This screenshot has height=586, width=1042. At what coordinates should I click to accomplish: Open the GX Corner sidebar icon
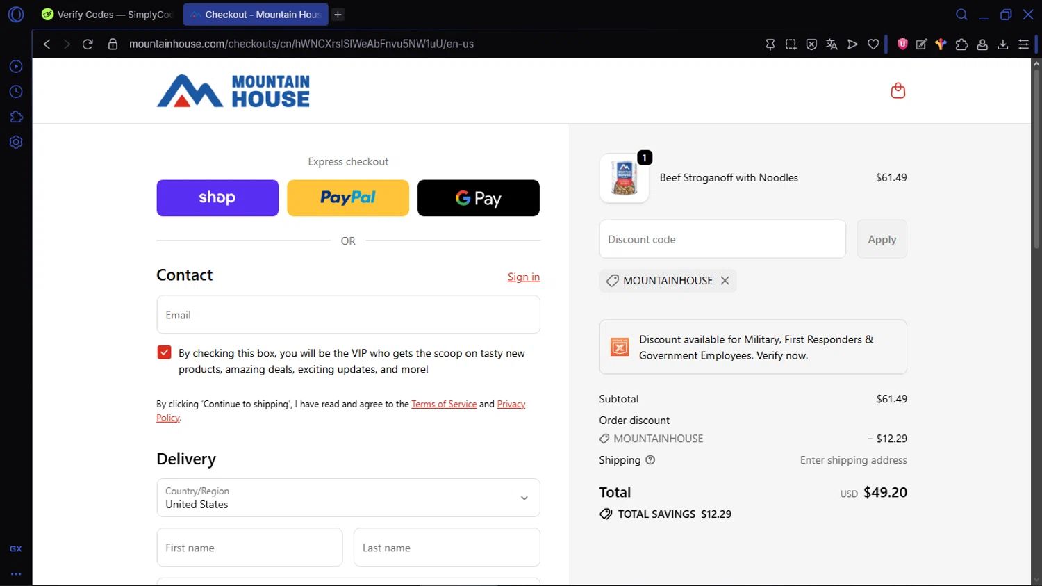pyautogui.click(x=16, y=548)
